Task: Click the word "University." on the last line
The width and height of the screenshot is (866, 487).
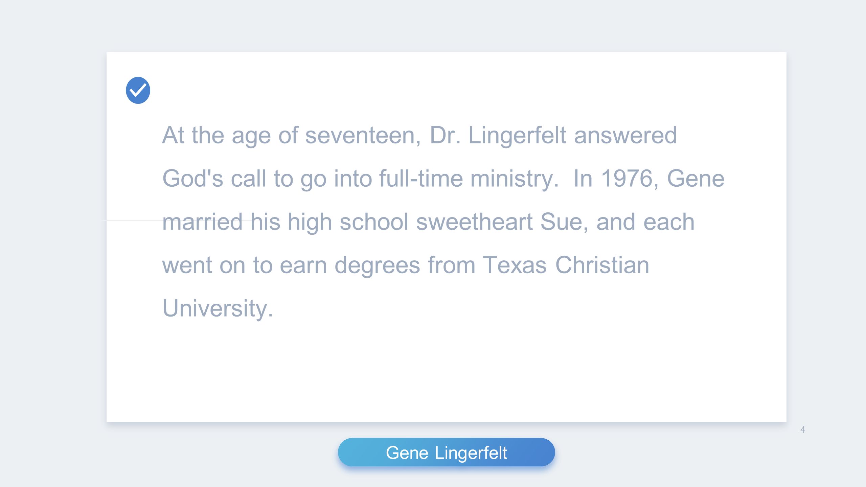Action: 218,308
